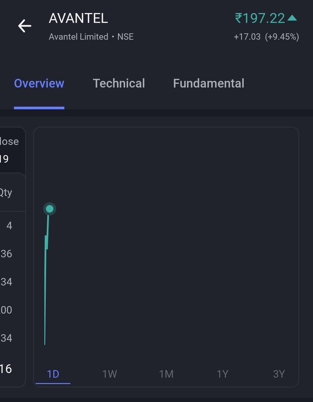This screenshot has width=313, height=402.
Task: Select the 1M chart range
Action: [x=166, y=374]
